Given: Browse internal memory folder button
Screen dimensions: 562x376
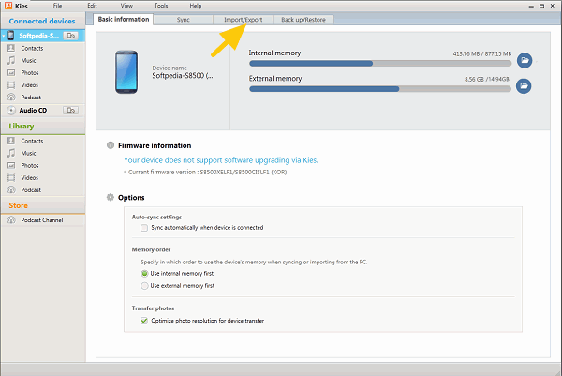Looking at the screenshot, I should tap(525, 60).
